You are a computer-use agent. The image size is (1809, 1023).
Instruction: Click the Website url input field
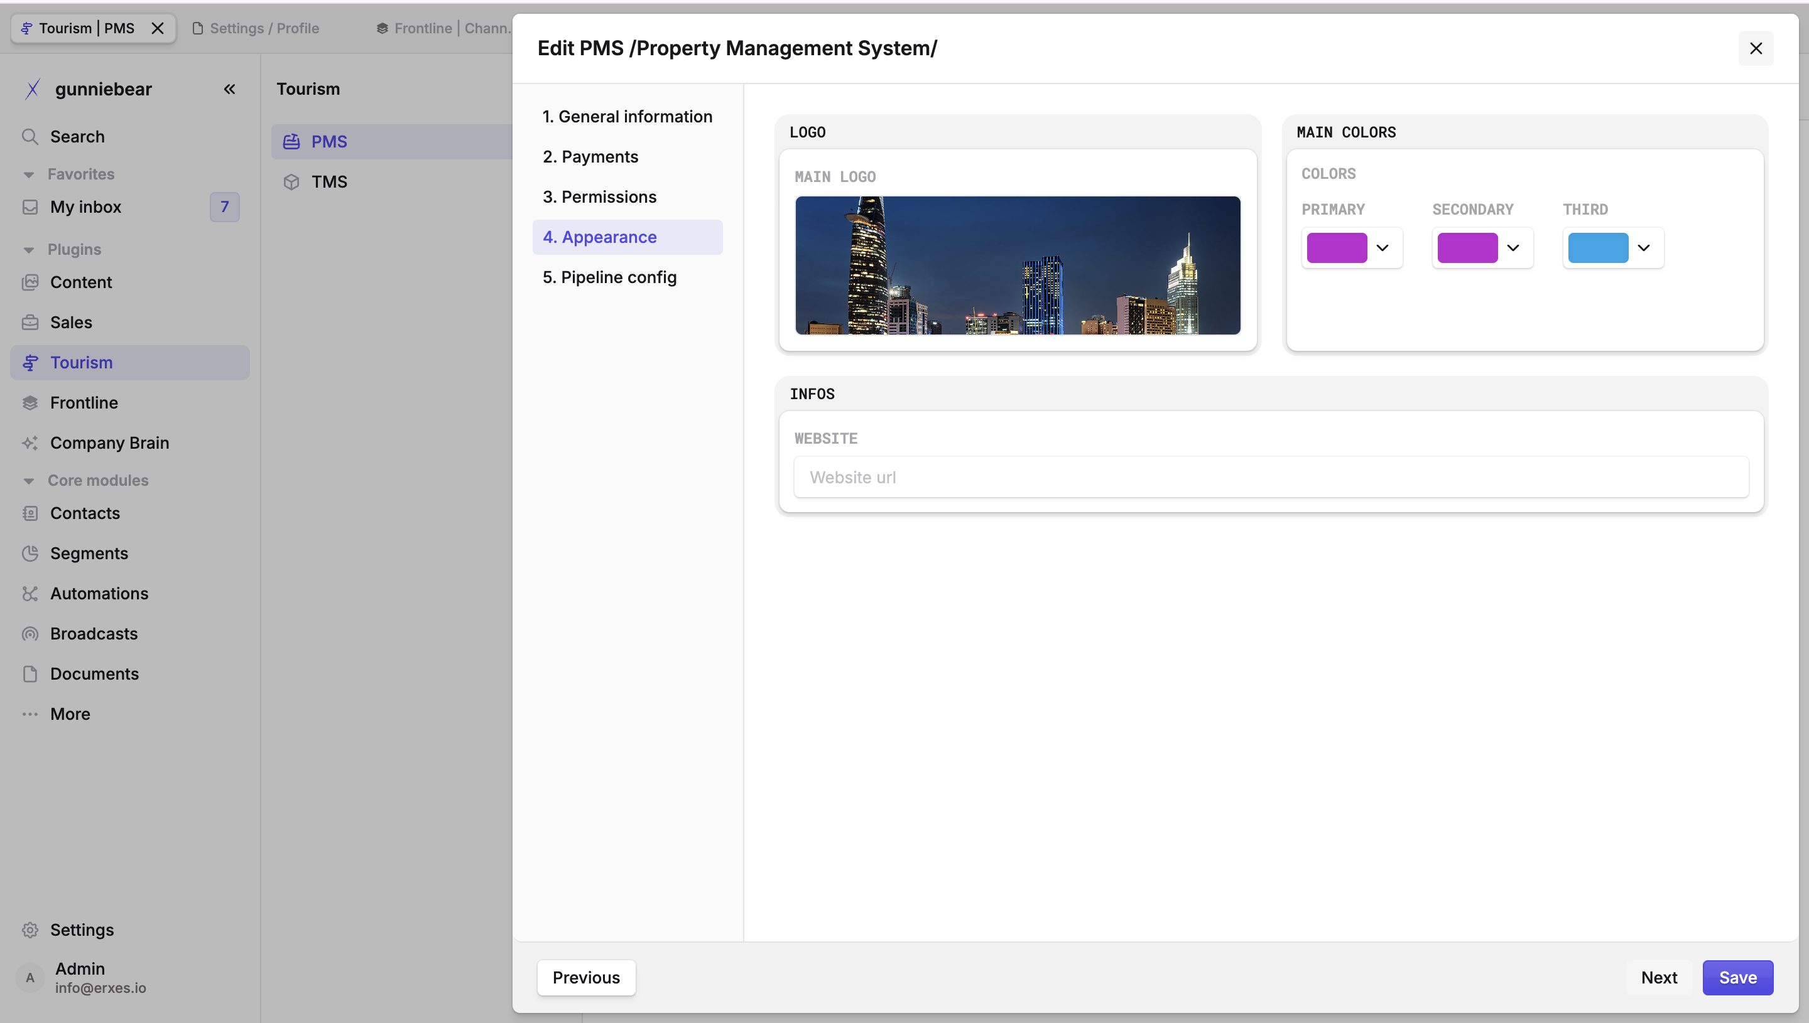tap(1271, 477)
